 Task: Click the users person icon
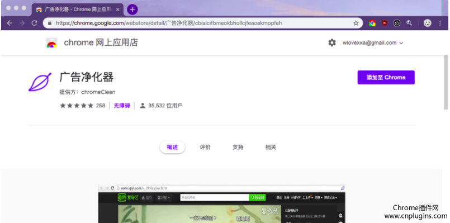(x=143, y=106)
